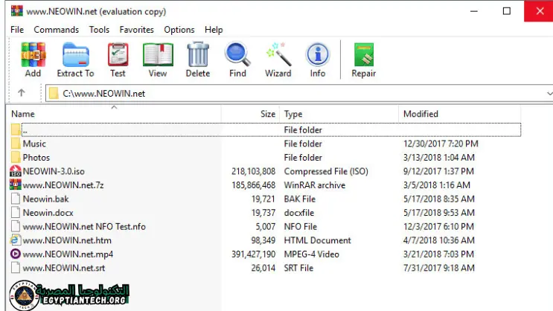Image resolution: width=553 pixels, height=311 pixels.
Task: Select the Neowin.bak file name
Action: [46, 199]
